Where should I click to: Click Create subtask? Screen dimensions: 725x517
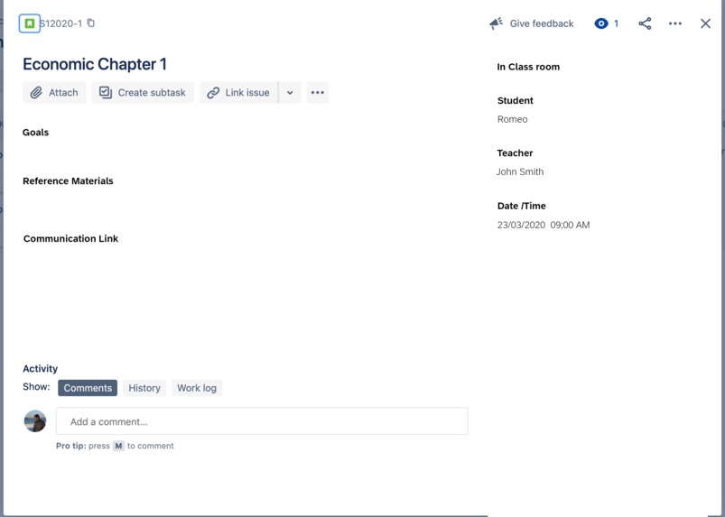click(143, 92)
